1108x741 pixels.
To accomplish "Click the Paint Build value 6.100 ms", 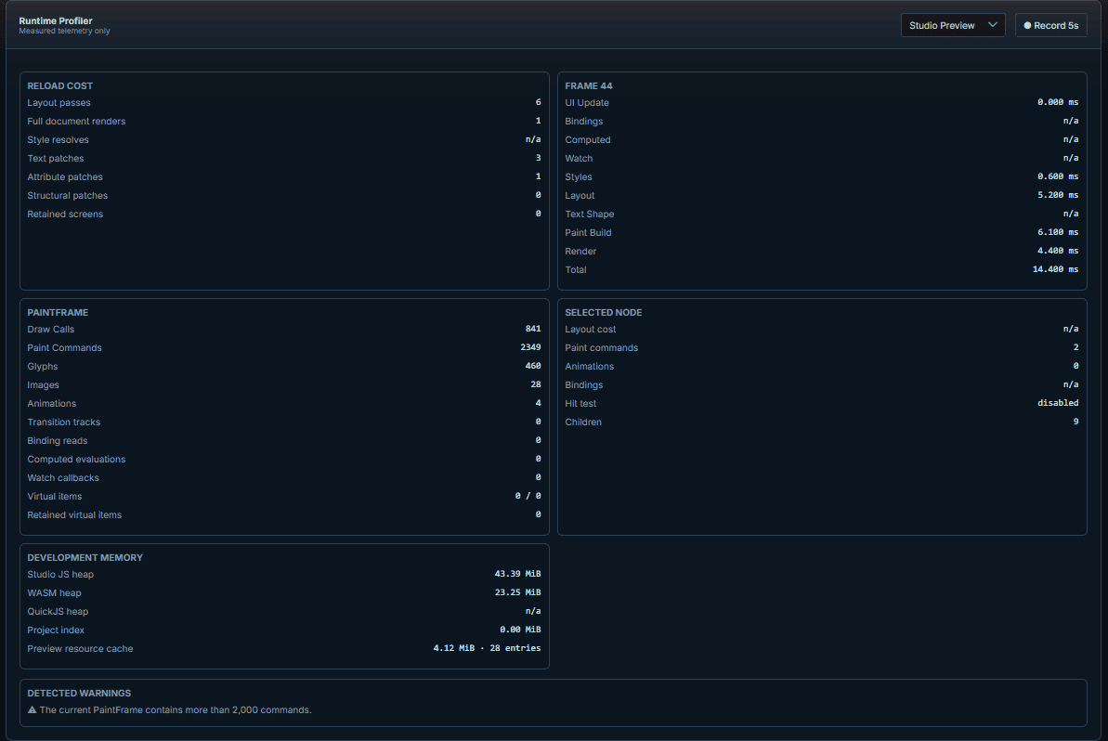I will [x=1058, y=232].
